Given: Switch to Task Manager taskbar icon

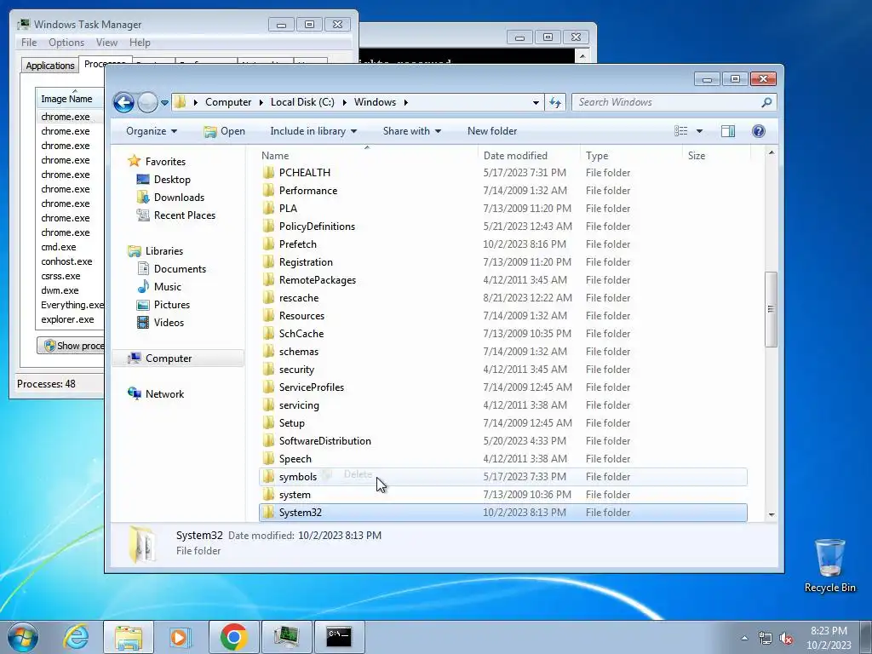Looking at the screenshot, I should pos(286,637).
